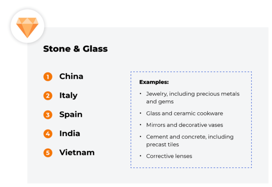Click the Examples: label

click(154, 82)
